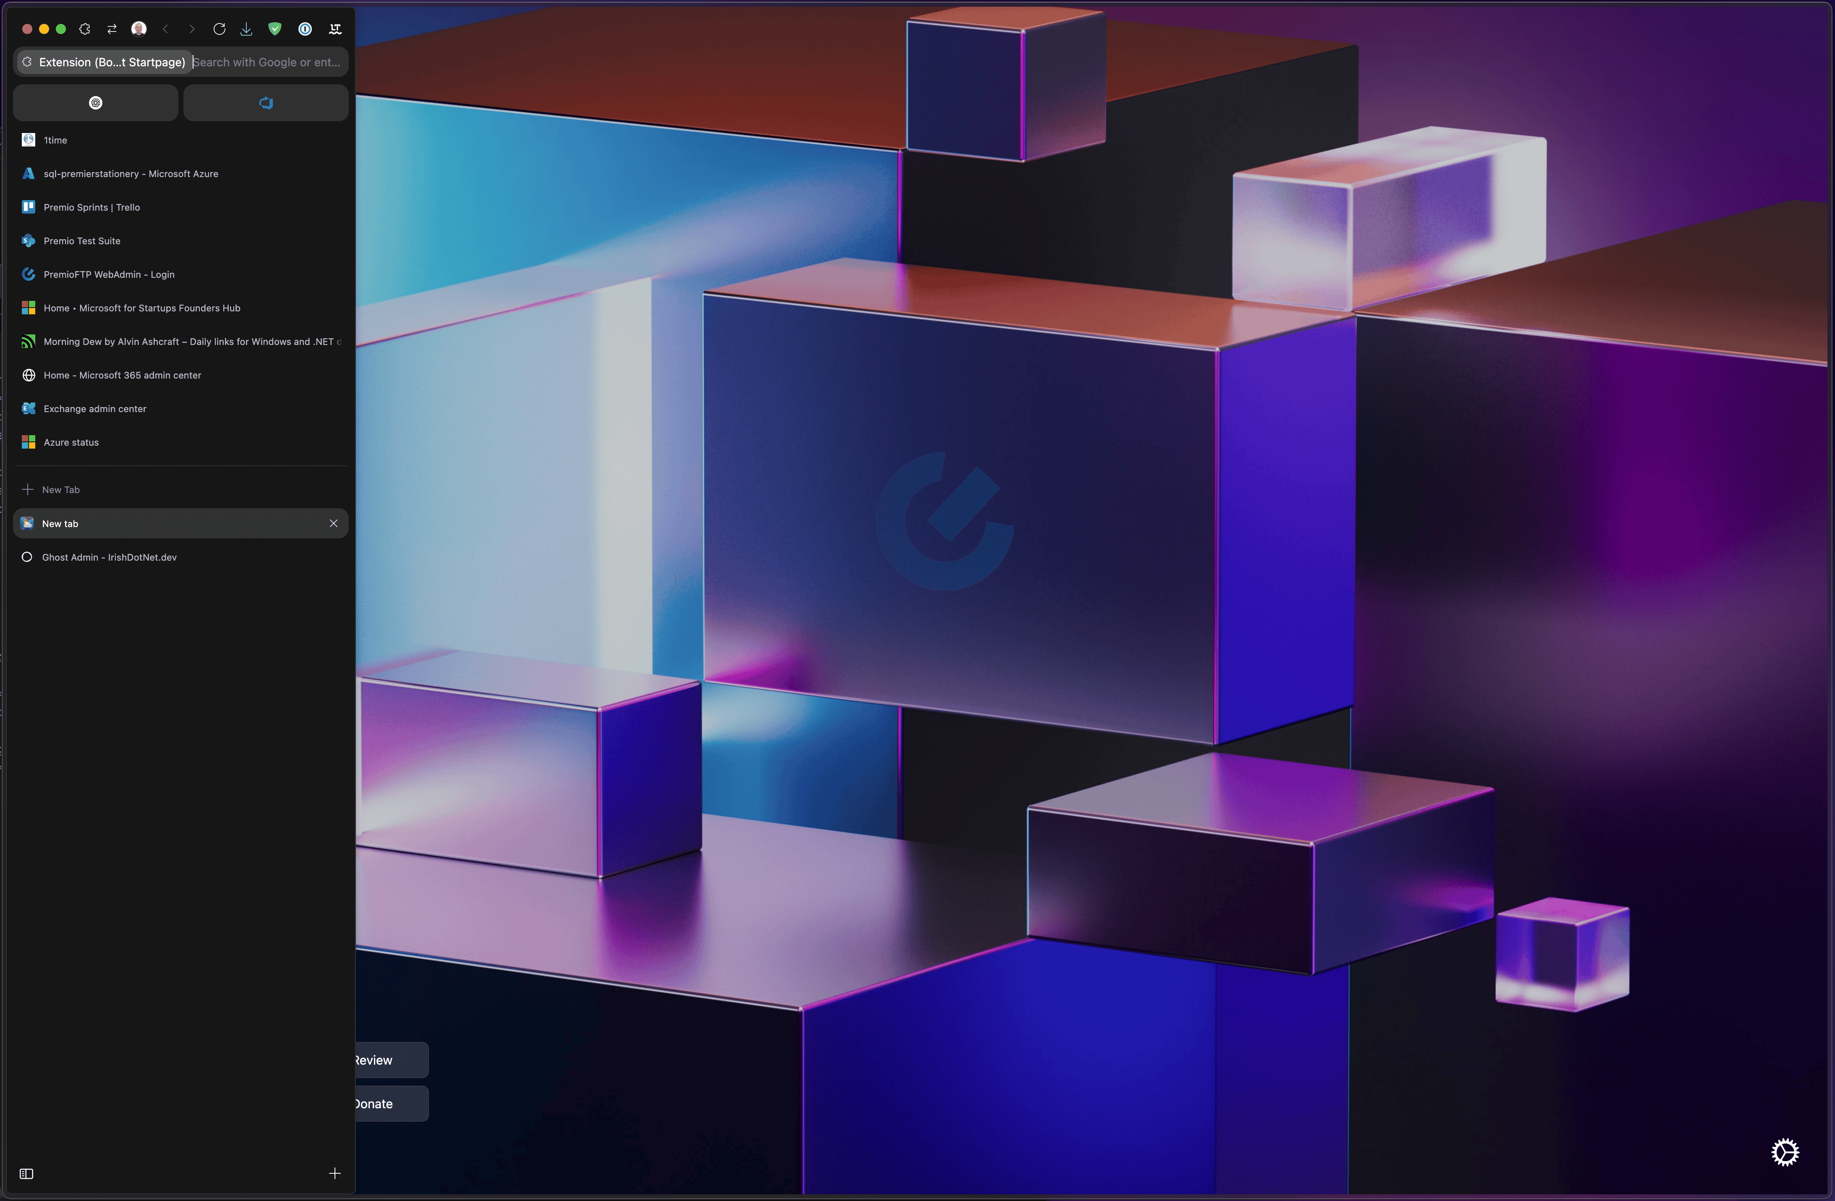This screenshot has height=1201, width=1835.
Task: Click the sync arrows toolbar icon
Action: tap(112, 29)
